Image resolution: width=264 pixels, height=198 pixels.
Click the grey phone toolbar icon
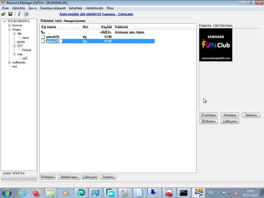[x=19, y=14]
